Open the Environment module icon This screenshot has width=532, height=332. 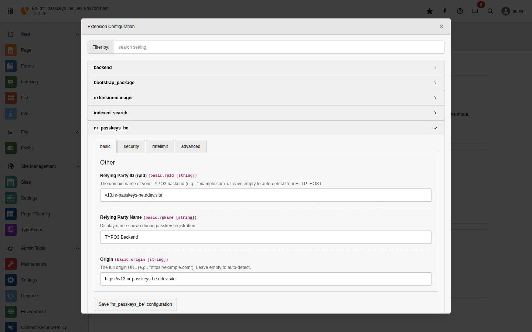pos(11,312)
